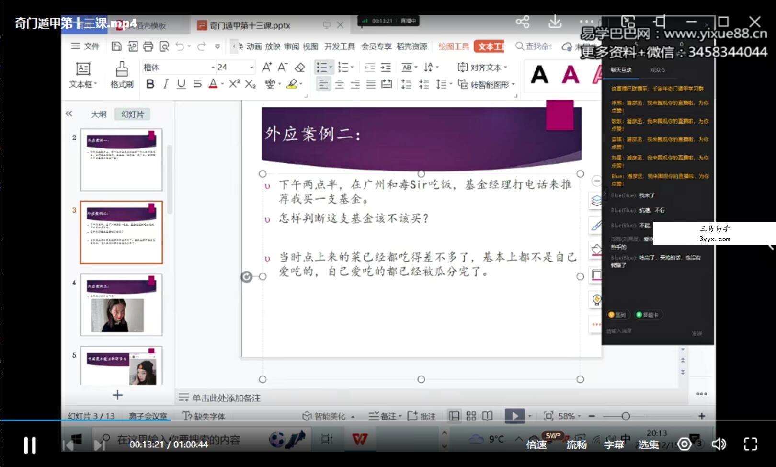Open the 对齐文本 align text dropdown
The height and width of the screenshot is (467, 776).
(482, 68)
